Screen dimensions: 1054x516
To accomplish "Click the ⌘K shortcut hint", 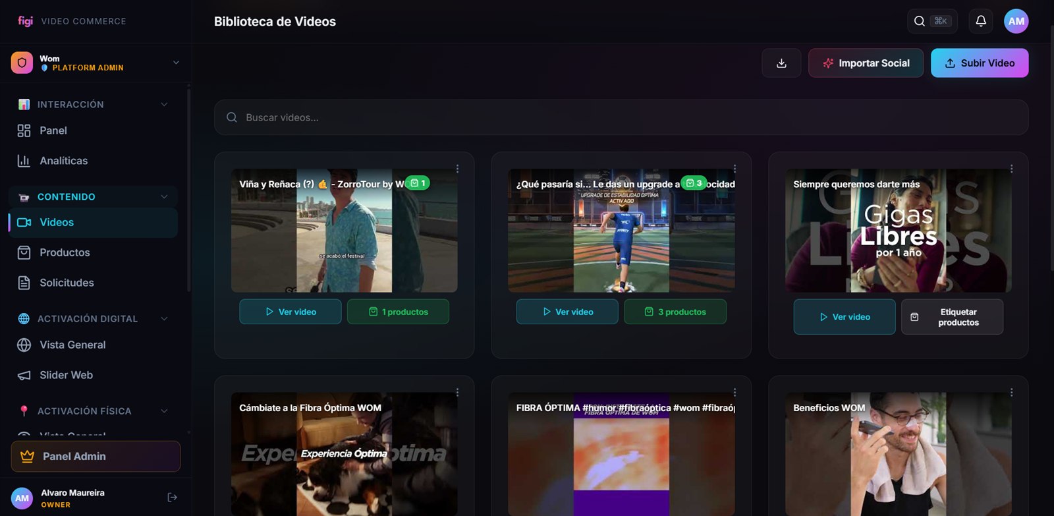I will [x=941, y=21].
